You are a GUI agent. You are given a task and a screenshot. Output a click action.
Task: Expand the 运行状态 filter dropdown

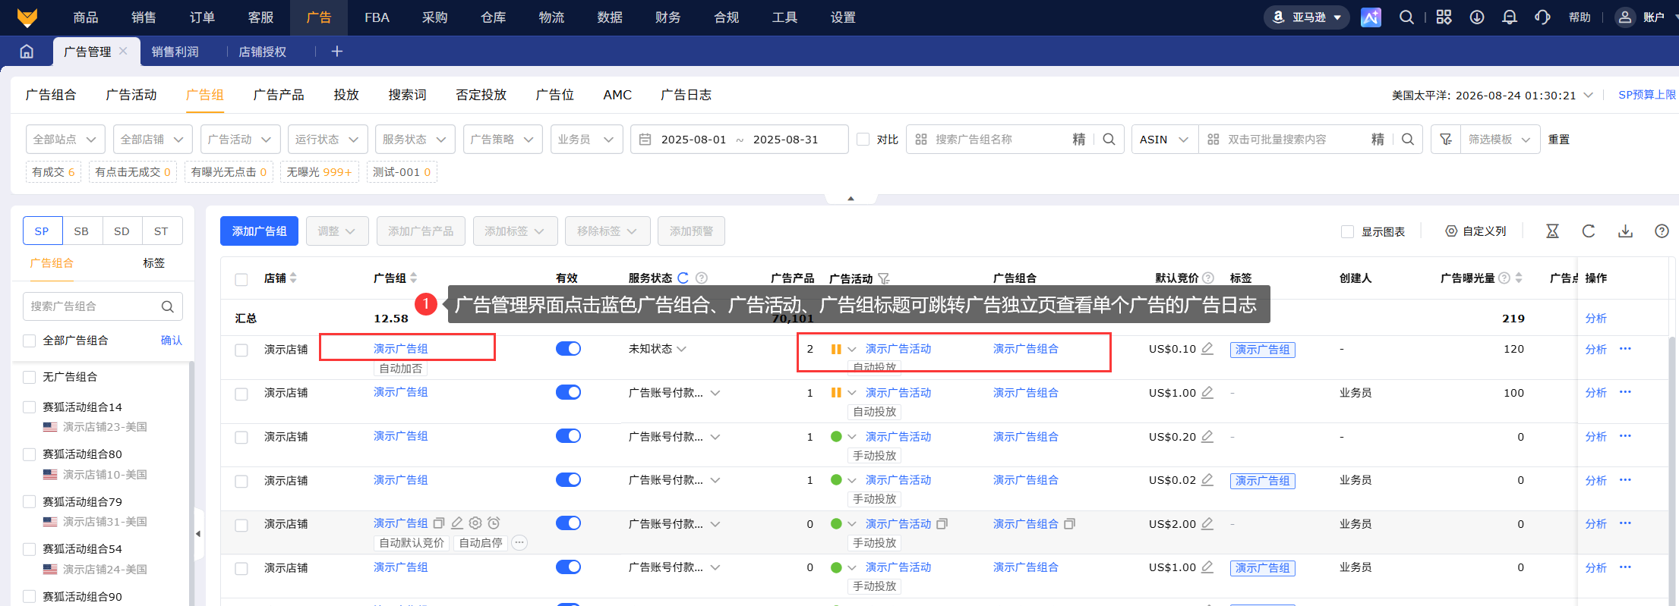(327, 140)
